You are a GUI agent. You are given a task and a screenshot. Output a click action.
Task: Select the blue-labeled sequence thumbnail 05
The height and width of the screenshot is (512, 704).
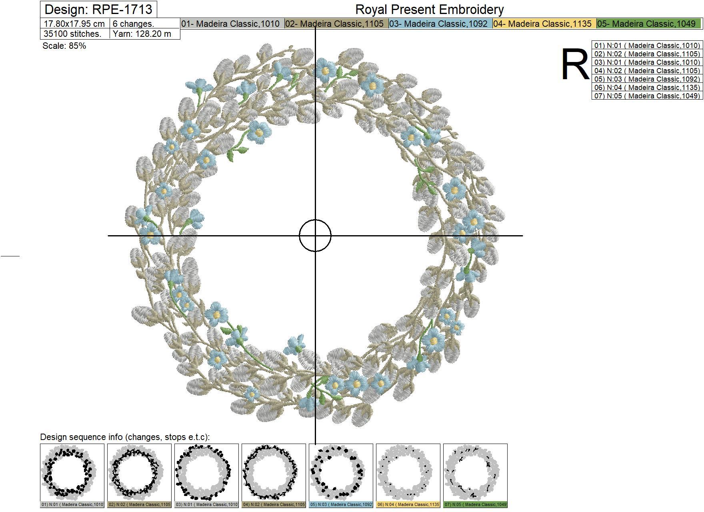pos(341,473)
